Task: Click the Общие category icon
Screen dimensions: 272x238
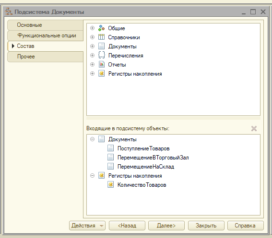Action: (102, 28)
